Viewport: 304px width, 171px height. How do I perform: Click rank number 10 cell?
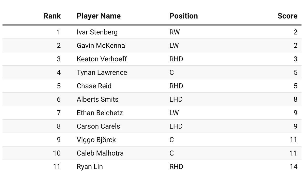(57, 153)
